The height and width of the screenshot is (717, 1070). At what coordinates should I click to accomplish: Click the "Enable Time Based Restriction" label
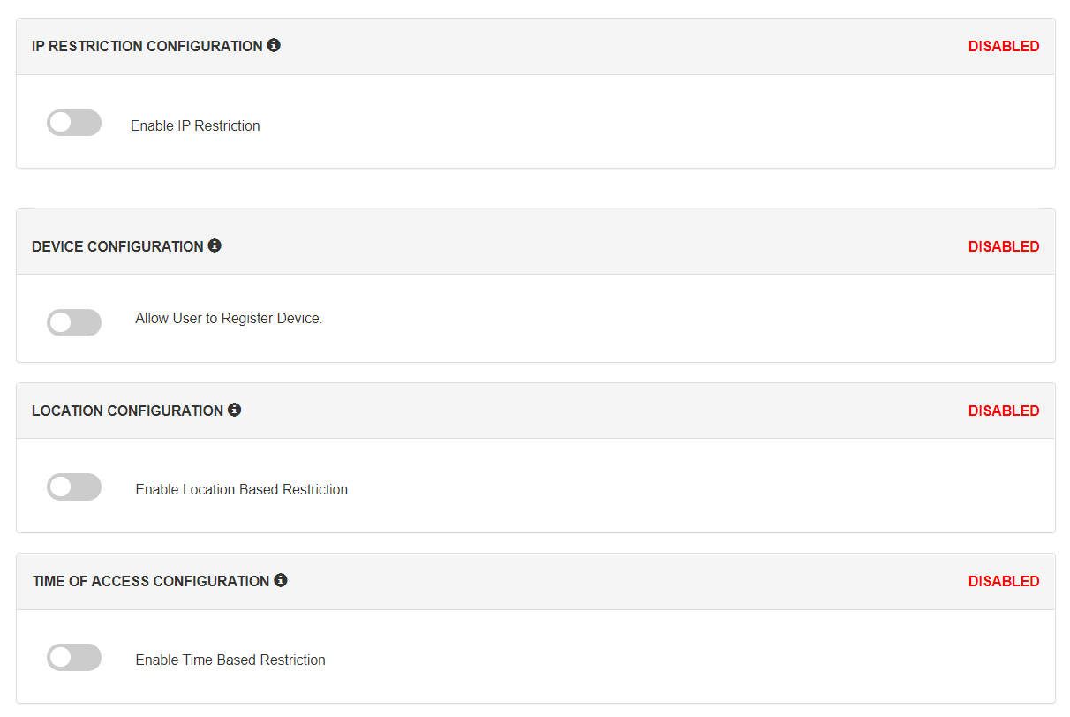click(230, 660)
